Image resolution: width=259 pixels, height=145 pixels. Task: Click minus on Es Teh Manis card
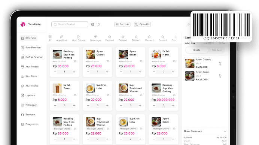coord(154,72)
